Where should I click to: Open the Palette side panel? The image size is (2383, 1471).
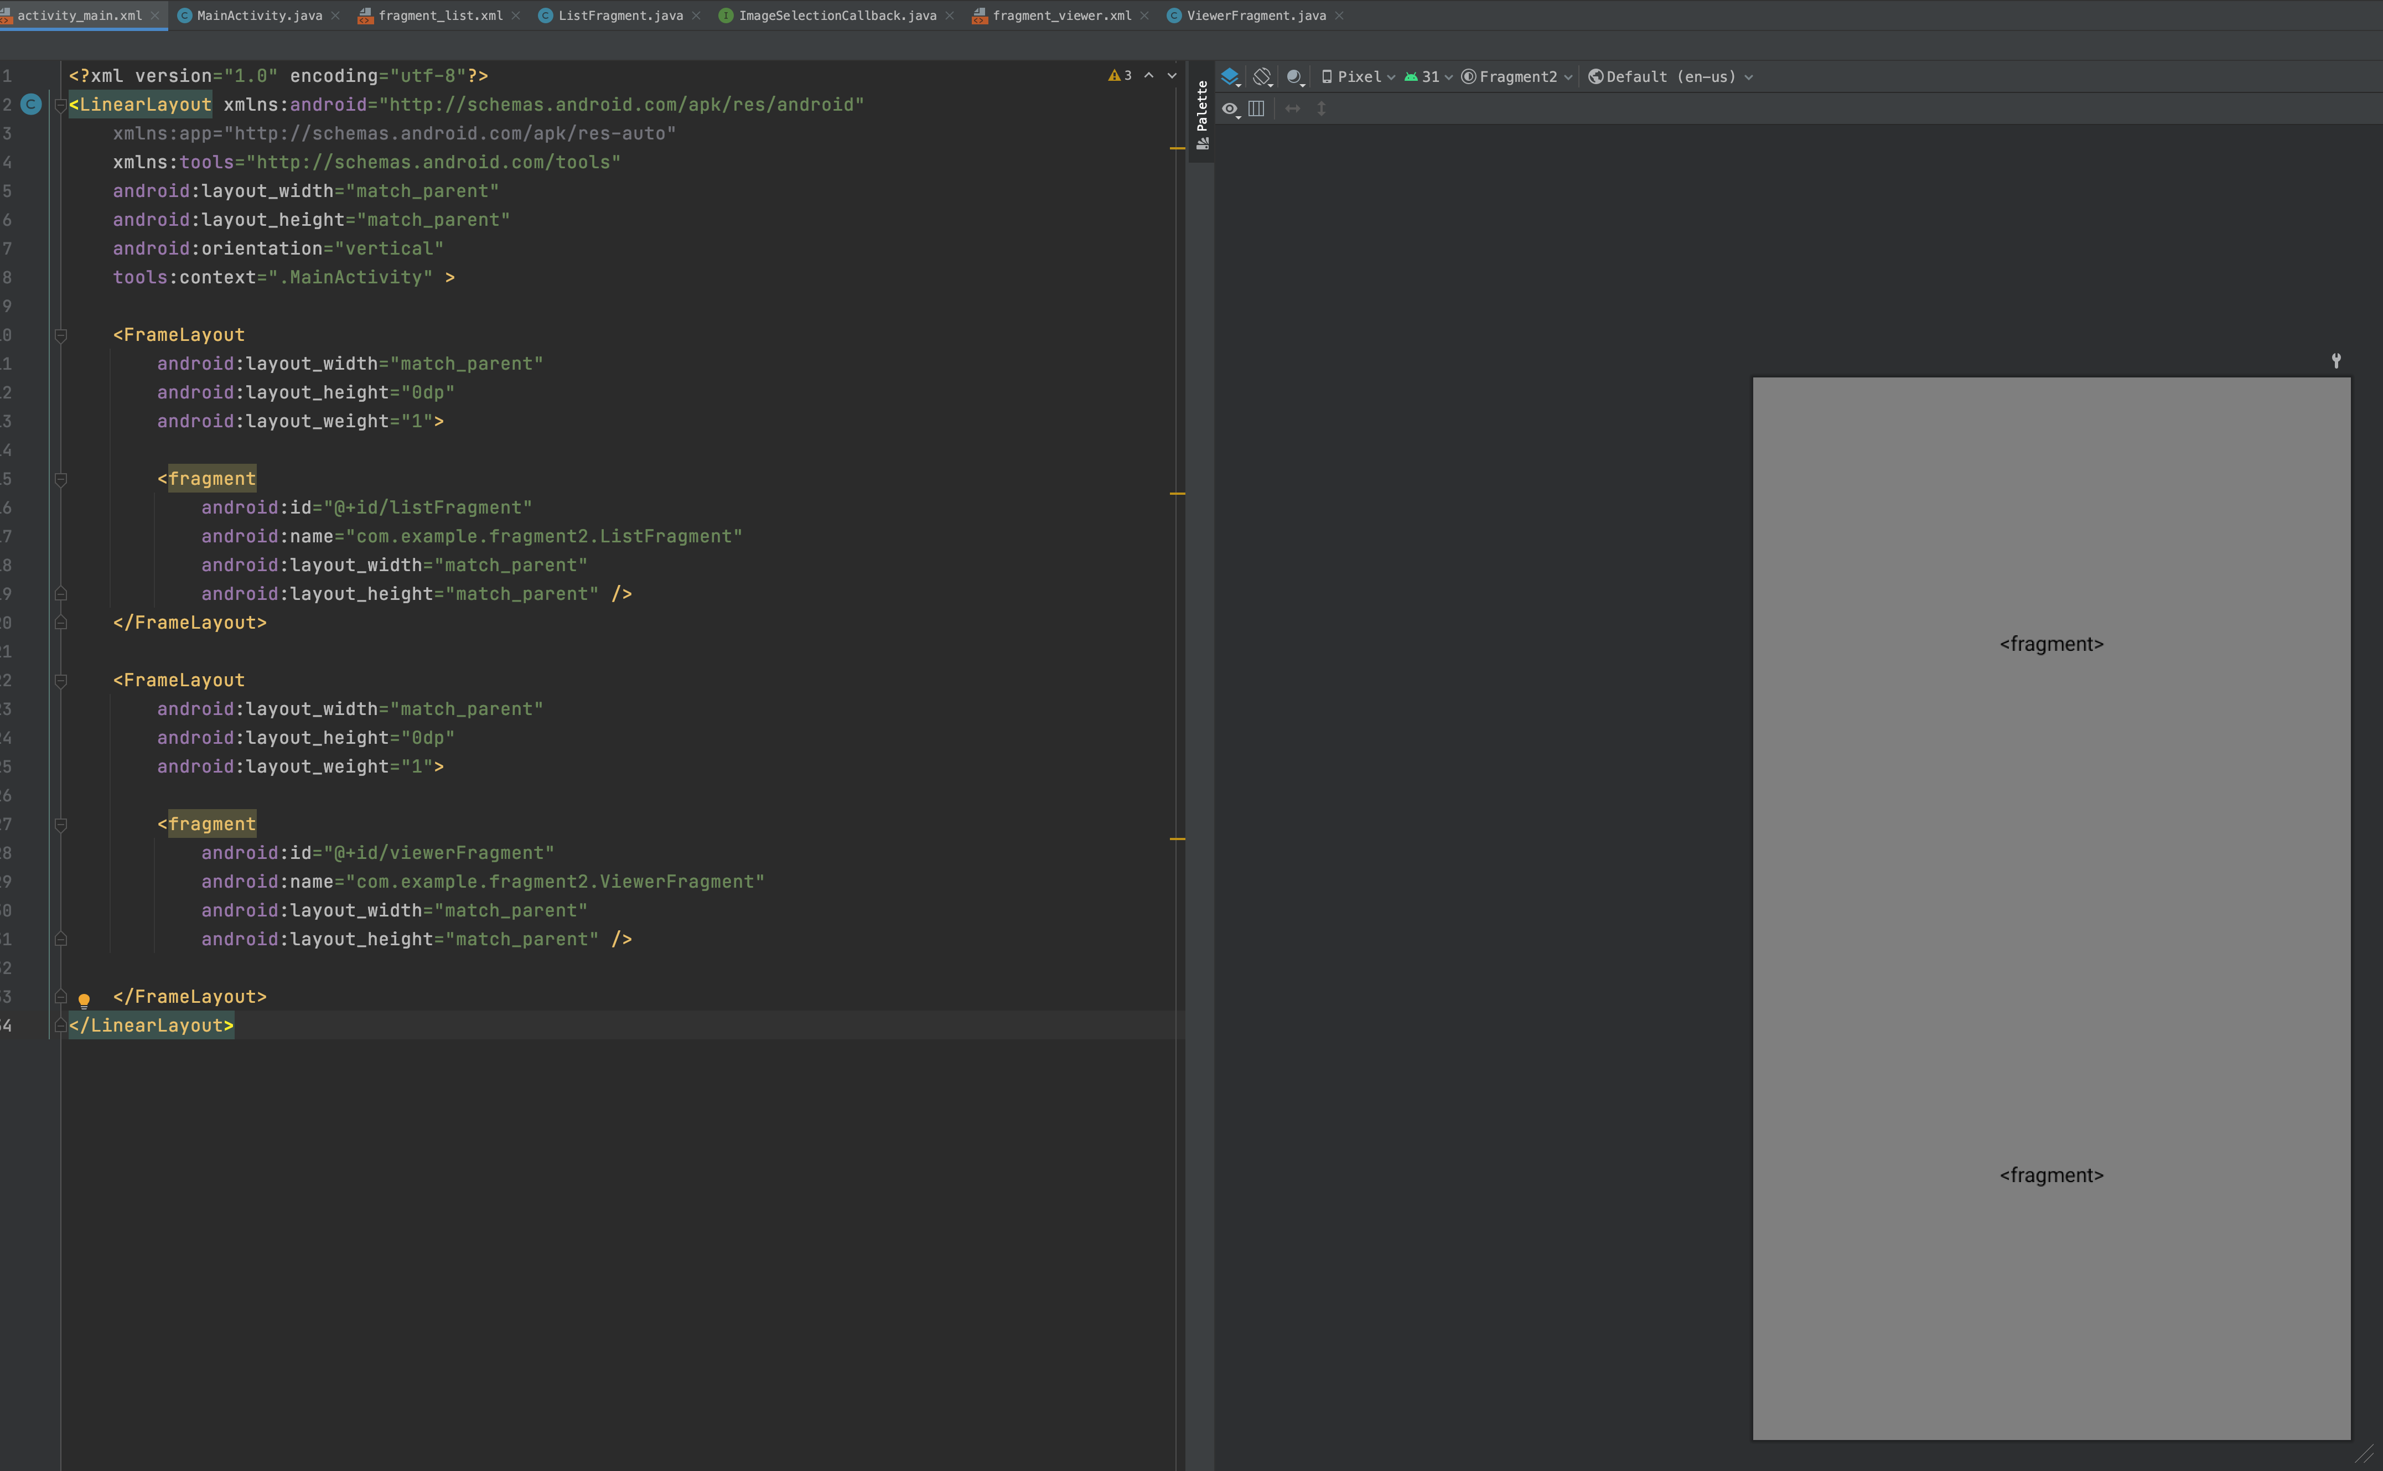(1202, 115)
